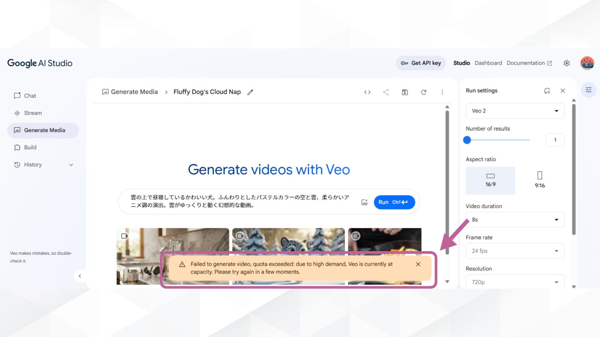Reset the Run settings to defaults

coord(547,90)
